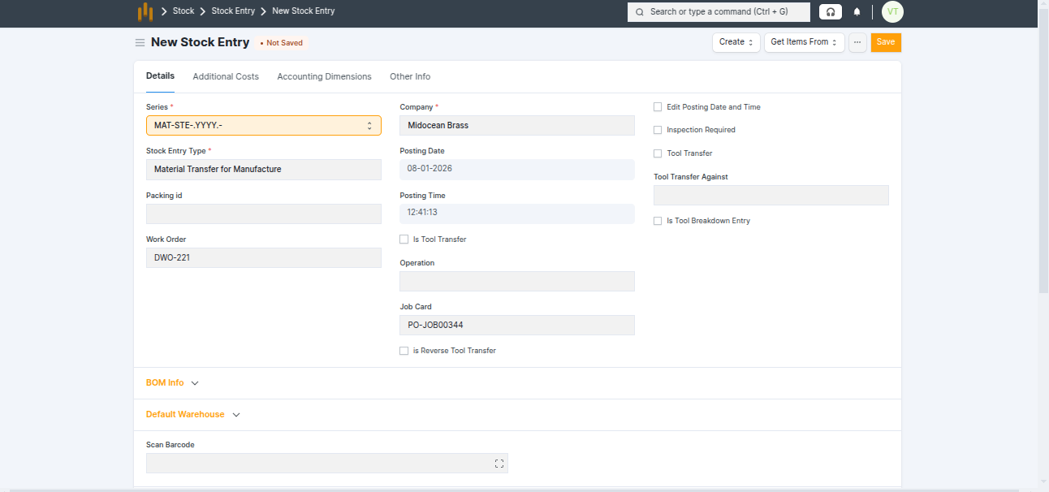The width and height of the screenshot is (1049, 492).
Task: Open the VT user avatar menu
Action: 892,12
